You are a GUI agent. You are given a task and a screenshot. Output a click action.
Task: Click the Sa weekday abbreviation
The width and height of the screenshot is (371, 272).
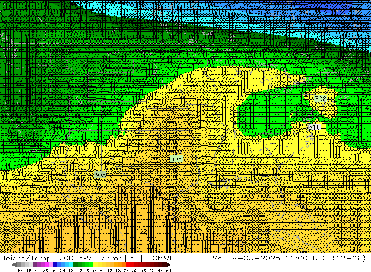pos(217,258)
